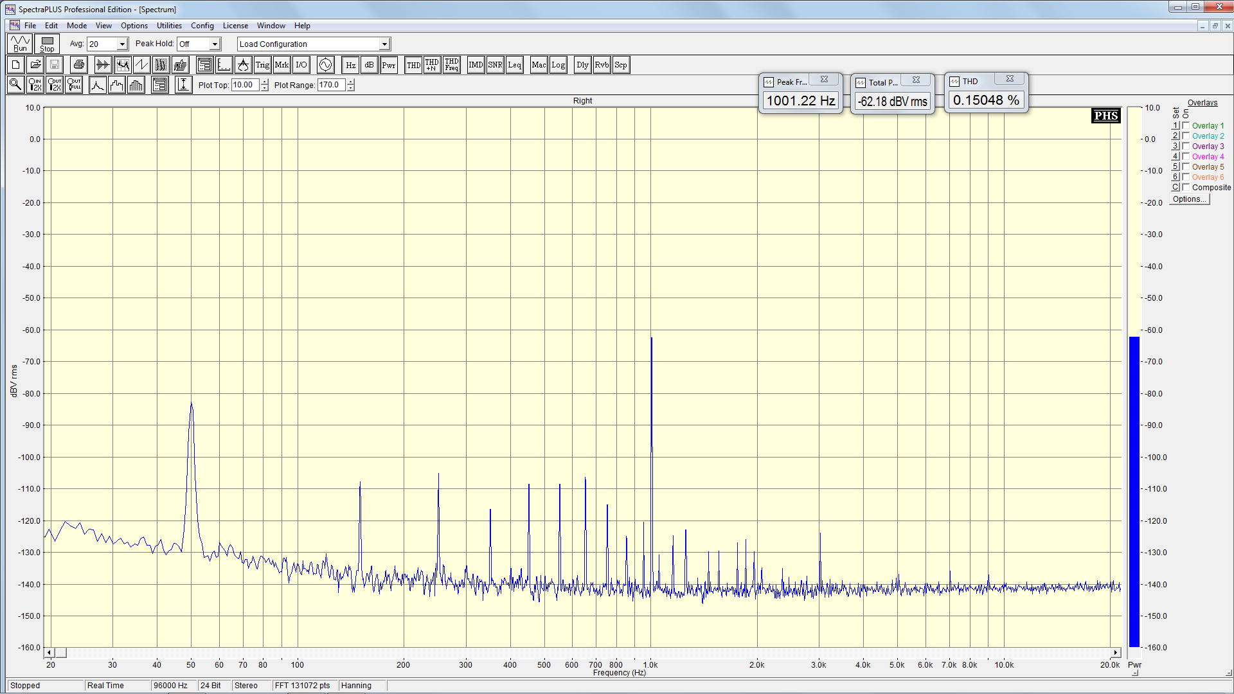
Task: Toggle the THD+N measurement utility
Action: 433,65
